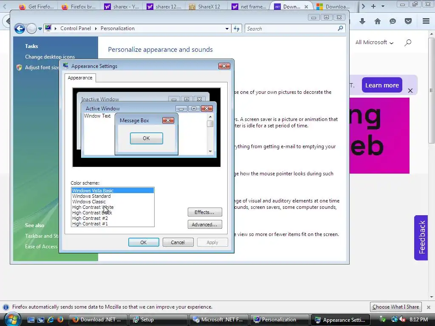Switch to sharex Yahoo search tab
Image resolution: width=435 pixels, height=326 pixels.
pyautogui.click(x=121, y=6)
